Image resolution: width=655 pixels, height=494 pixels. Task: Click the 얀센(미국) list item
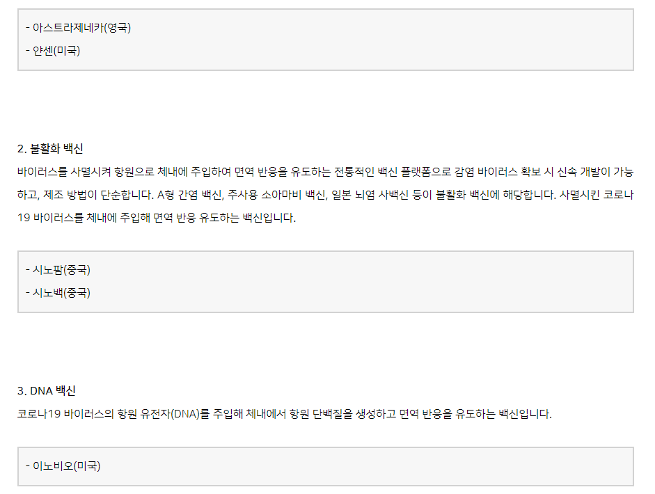[53, 51]
